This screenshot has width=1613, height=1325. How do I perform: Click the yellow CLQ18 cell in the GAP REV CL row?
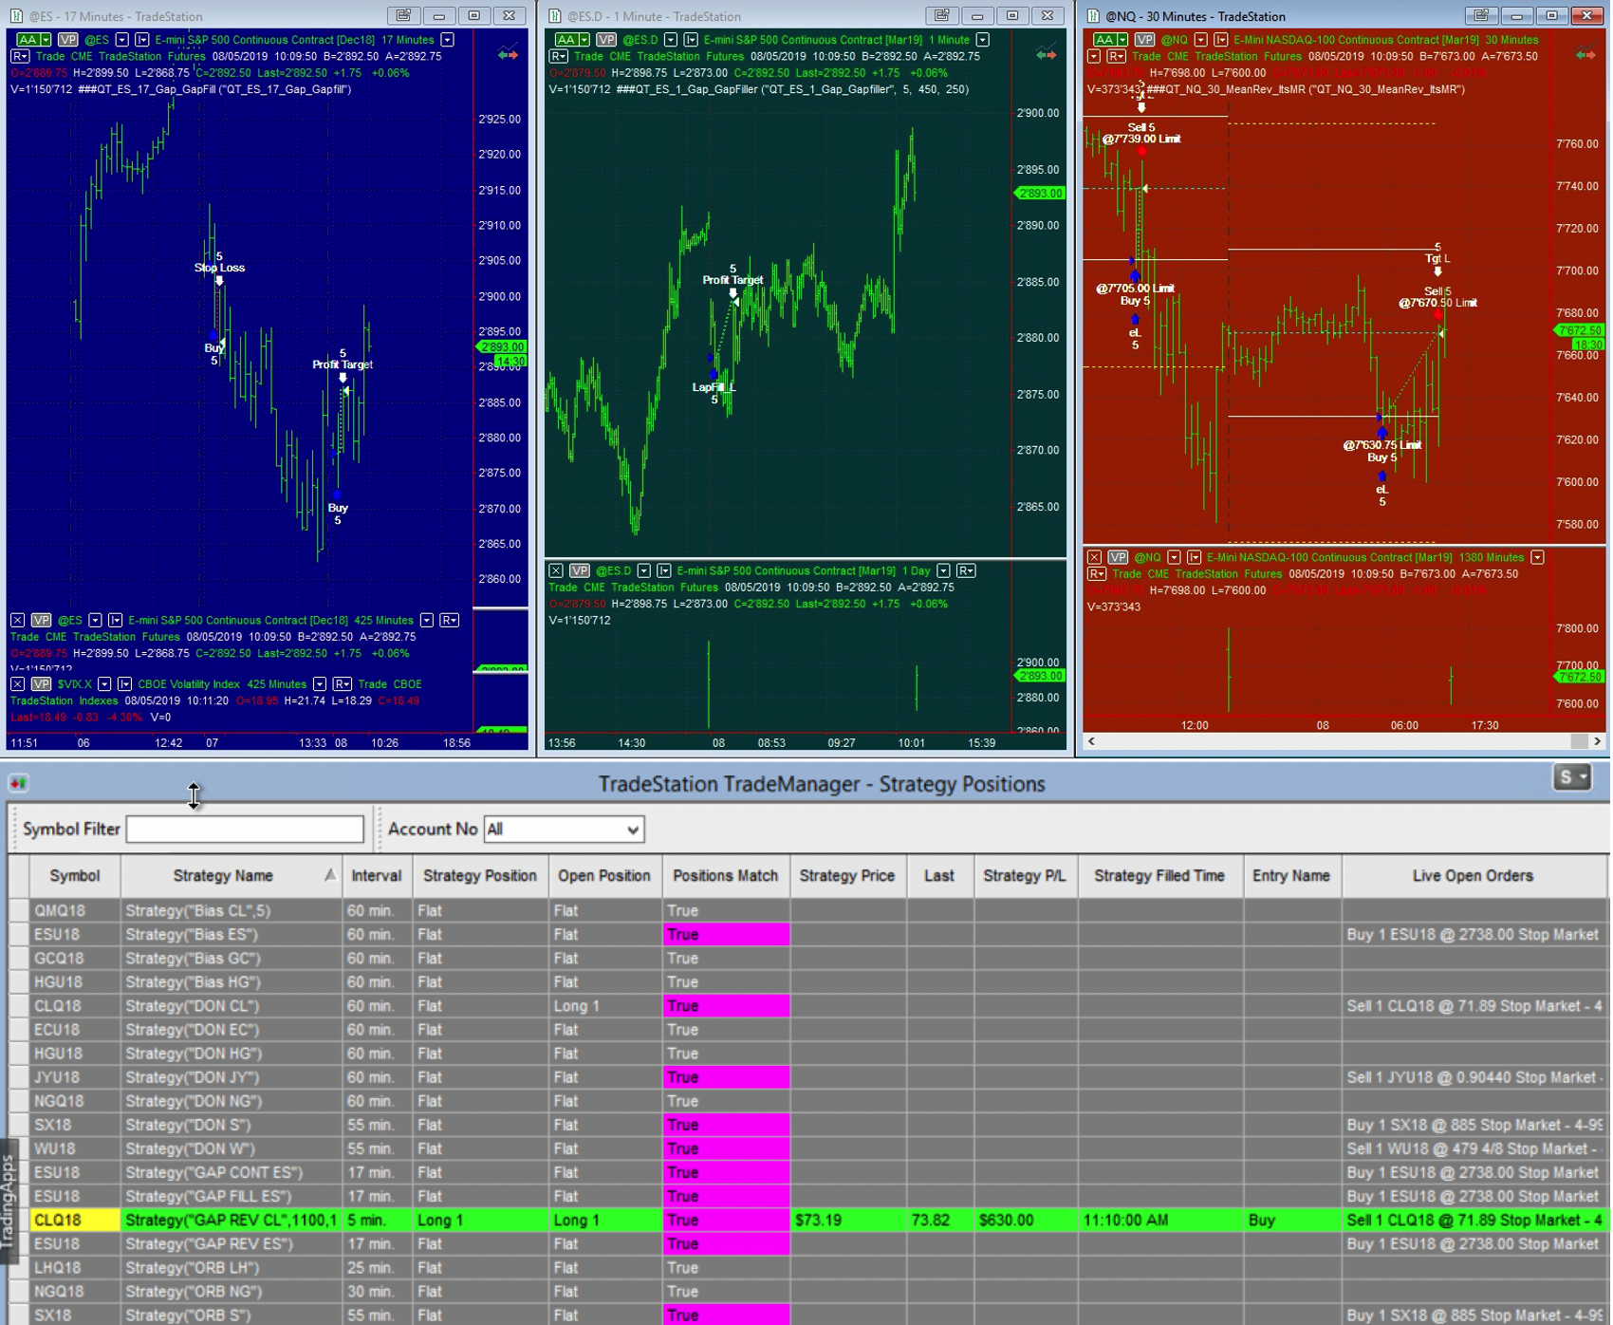click(74, 1220)
